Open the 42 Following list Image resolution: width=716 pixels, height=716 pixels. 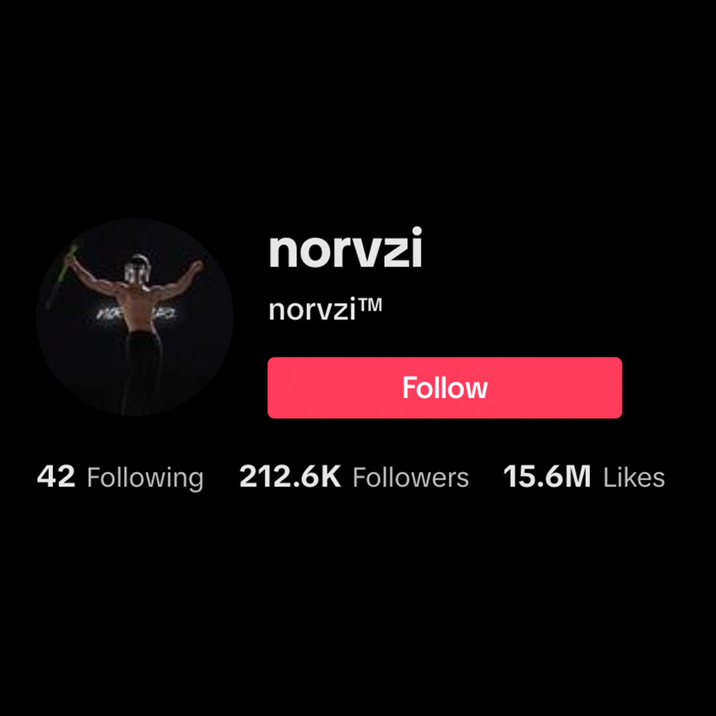tap(120, 477)
